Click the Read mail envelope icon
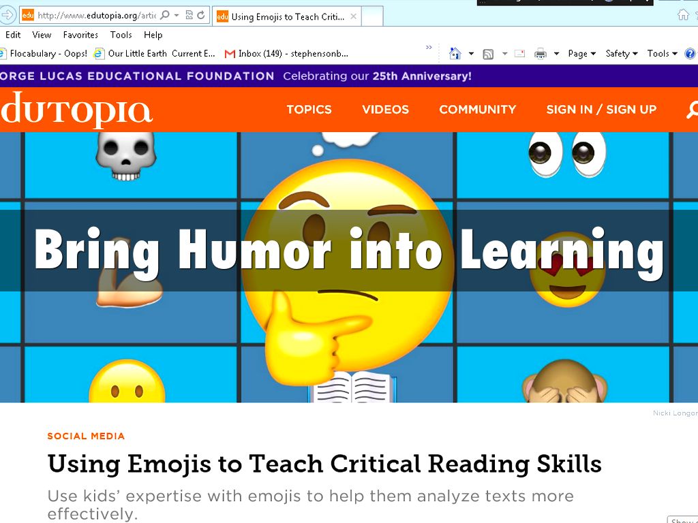 pyautogui.click(x=519, y=54)
